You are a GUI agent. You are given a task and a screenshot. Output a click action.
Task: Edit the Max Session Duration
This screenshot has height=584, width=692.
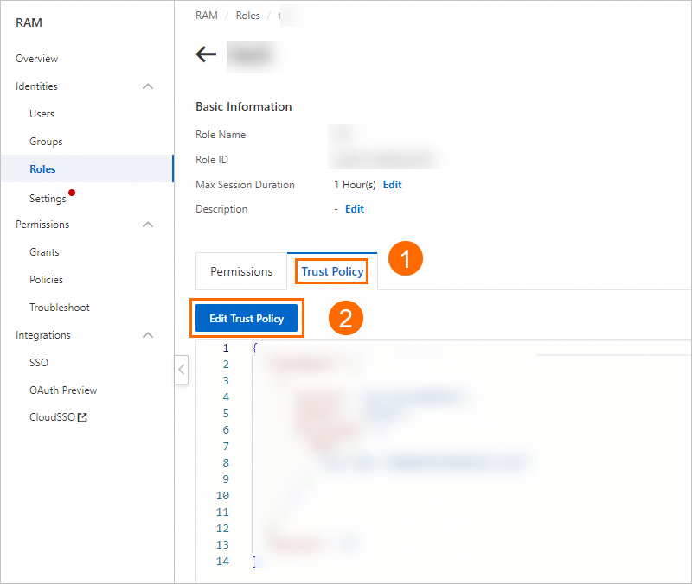[x=393, y=185]
